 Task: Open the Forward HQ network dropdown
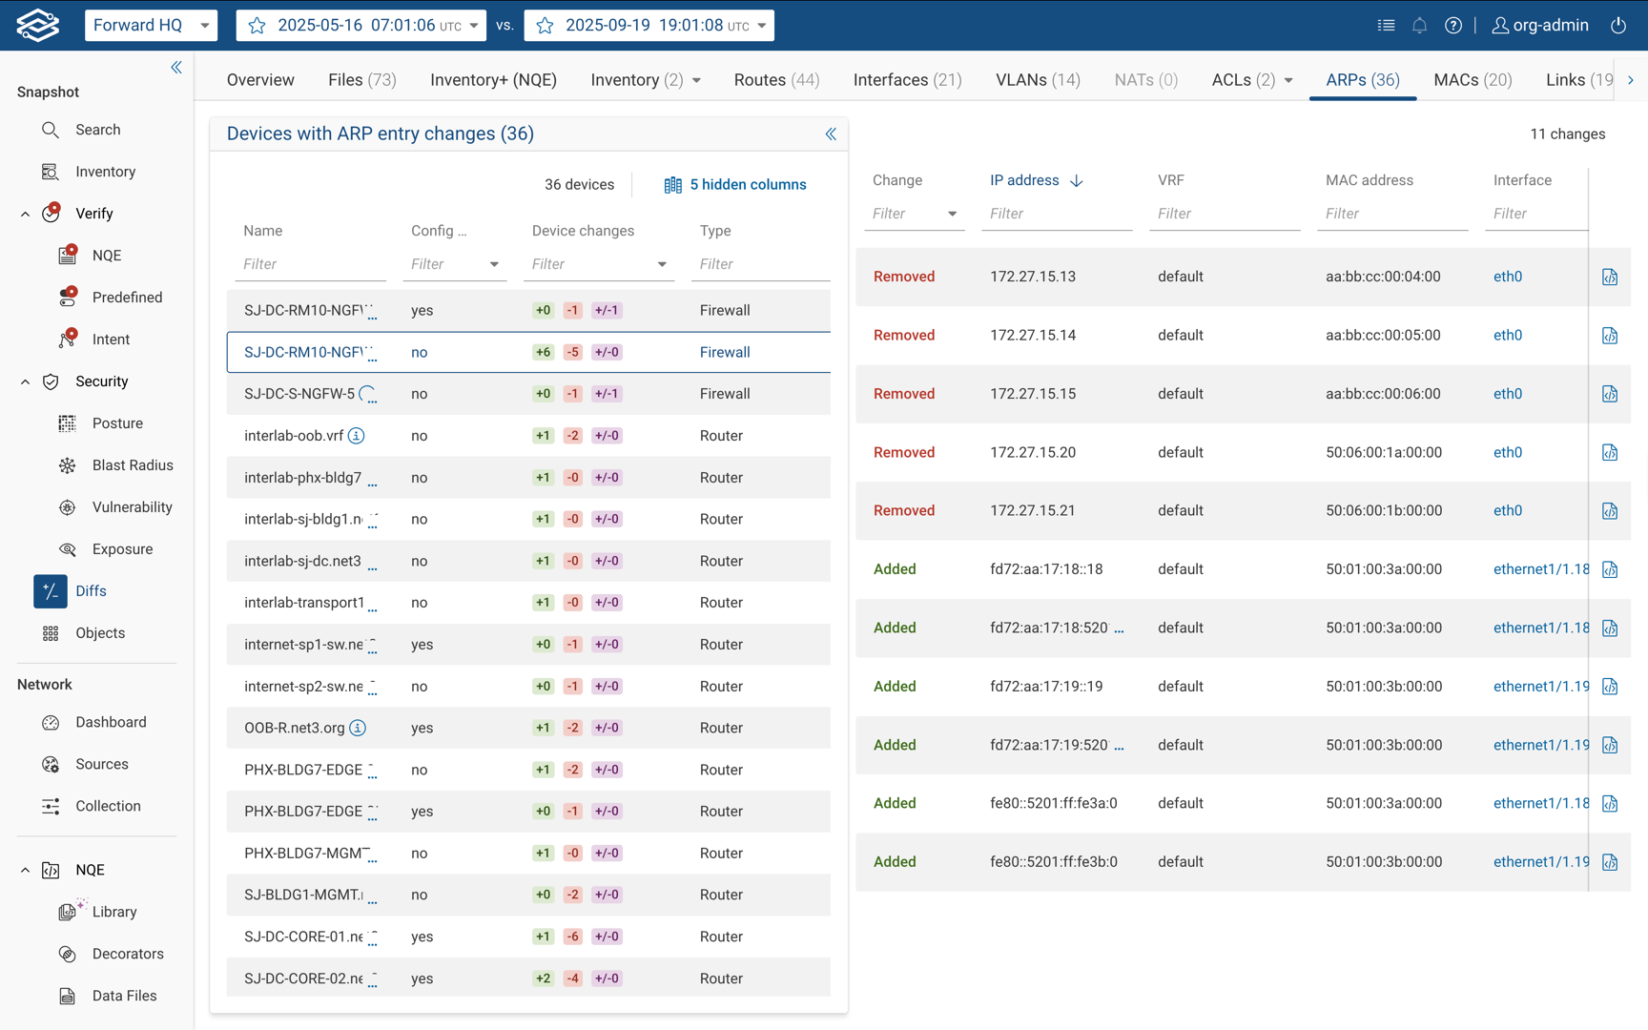tap(151, 26)
